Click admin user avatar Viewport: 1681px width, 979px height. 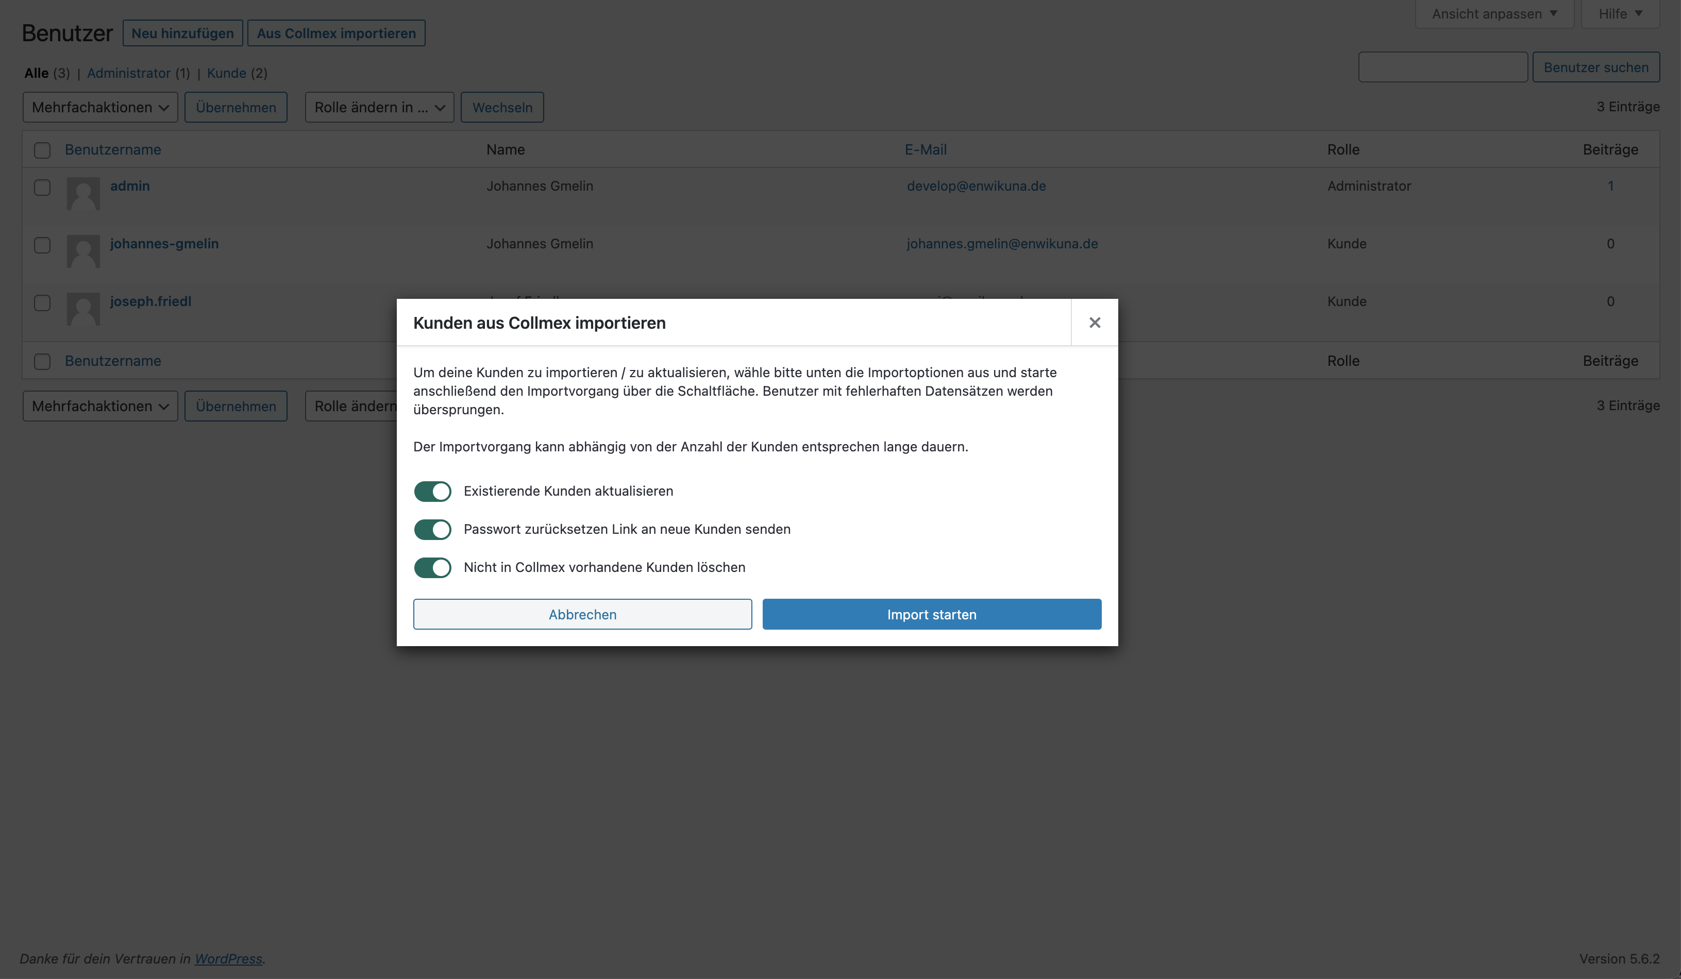point(83,193)
